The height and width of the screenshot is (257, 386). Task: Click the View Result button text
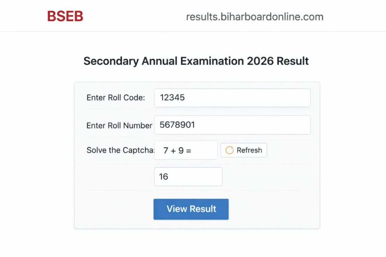pos(191,209)
